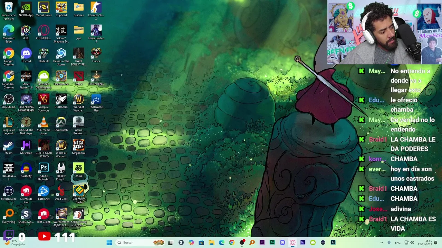Open OBS Studio desktop shortcut
This screenshot has height=248, width=442.
[9, 102]
